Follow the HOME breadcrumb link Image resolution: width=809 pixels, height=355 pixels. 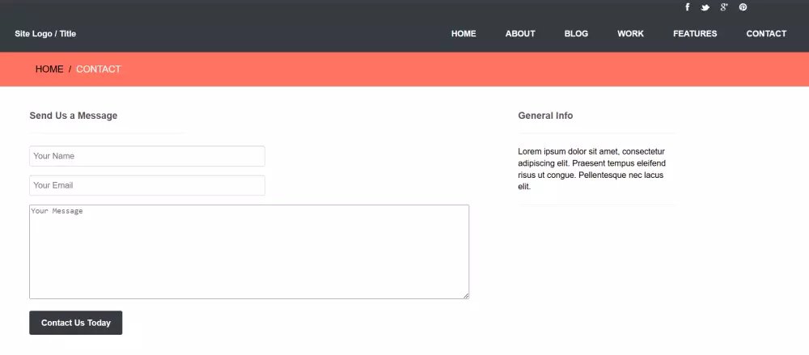click(49, 70)
